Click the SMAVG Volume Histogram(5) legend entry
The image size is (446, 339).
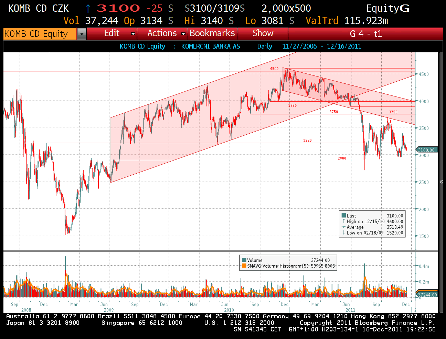click(288, 266)
